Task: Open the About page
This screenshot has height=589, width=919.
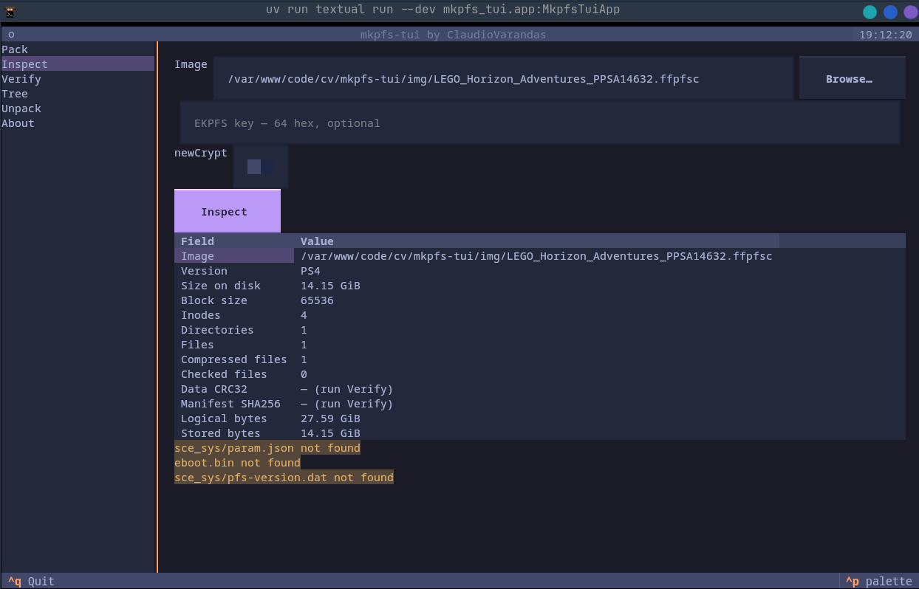Action: coord(78,123)
